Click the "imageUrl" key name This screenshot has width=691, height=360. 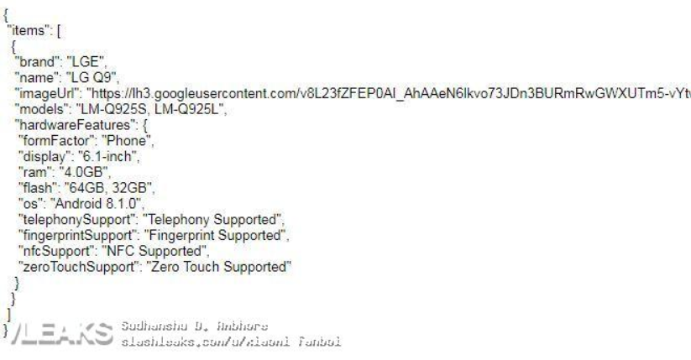click(48, 93)
